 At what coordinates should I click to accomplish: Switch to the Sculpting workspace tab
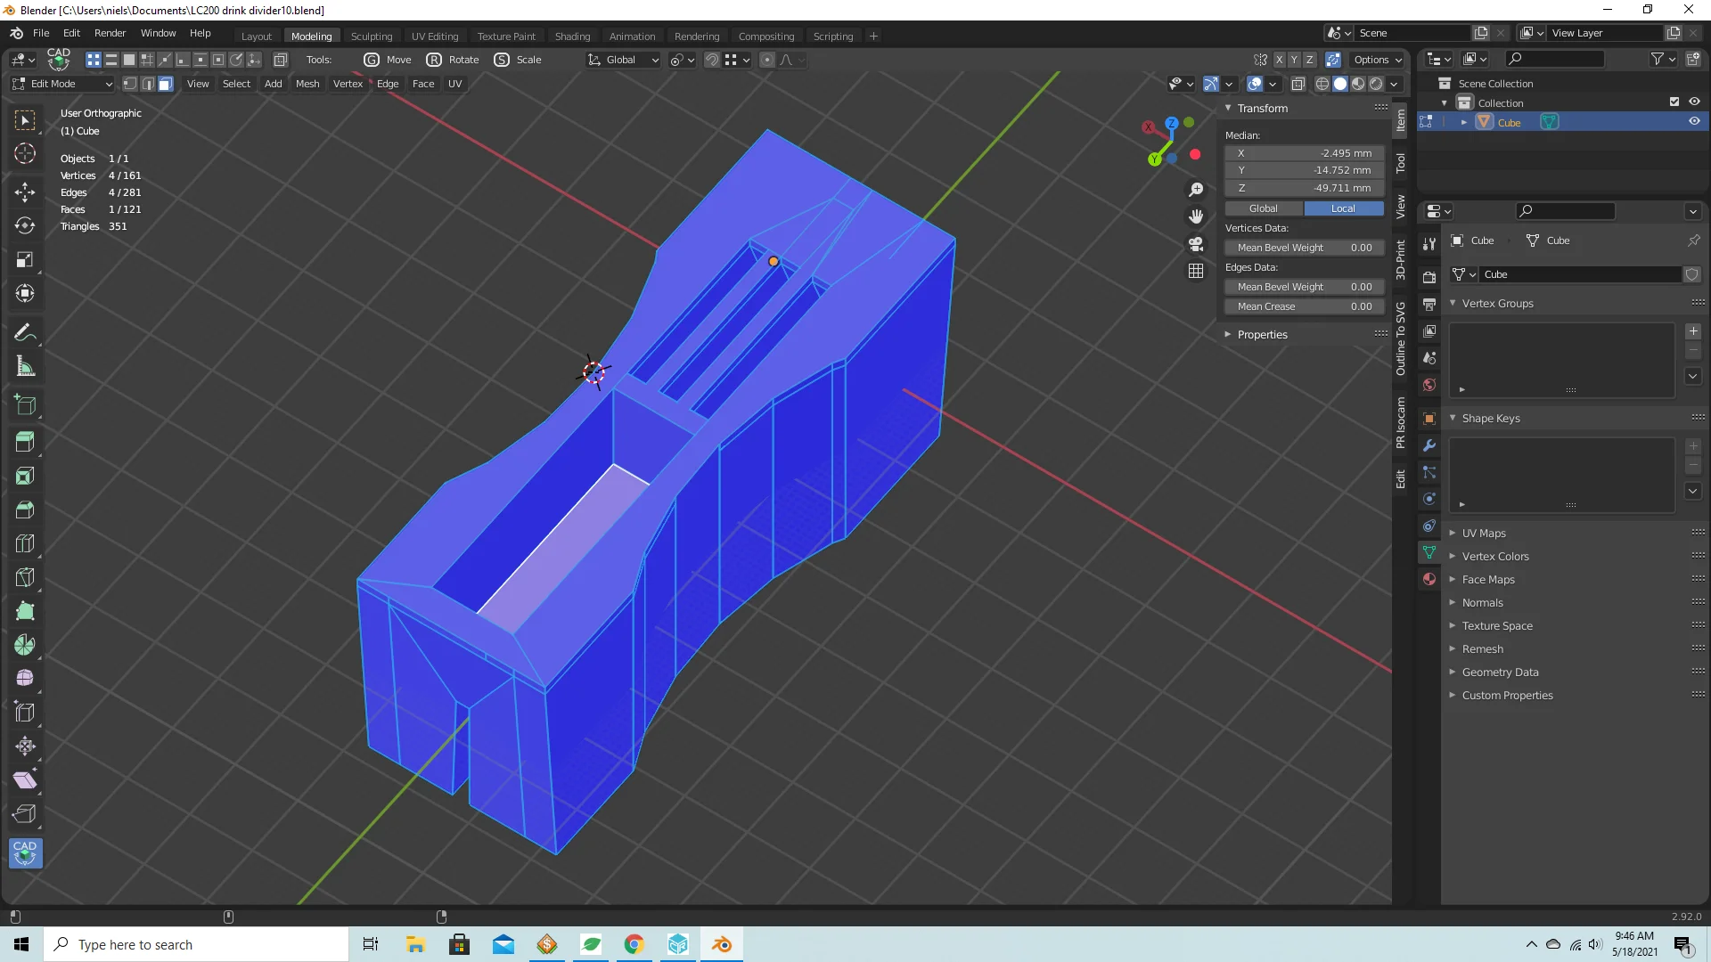pos(371,37)
